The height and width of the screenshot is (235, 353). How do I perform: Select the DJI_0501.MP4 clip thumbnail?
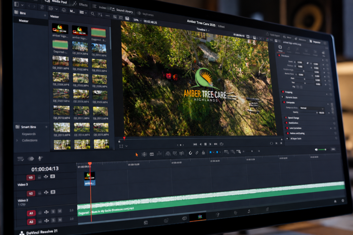(x=61, y=61)
